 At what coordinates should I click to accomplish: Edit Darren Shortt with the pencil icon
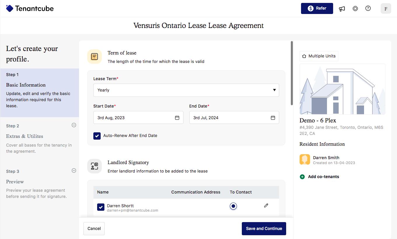(266, 205)
